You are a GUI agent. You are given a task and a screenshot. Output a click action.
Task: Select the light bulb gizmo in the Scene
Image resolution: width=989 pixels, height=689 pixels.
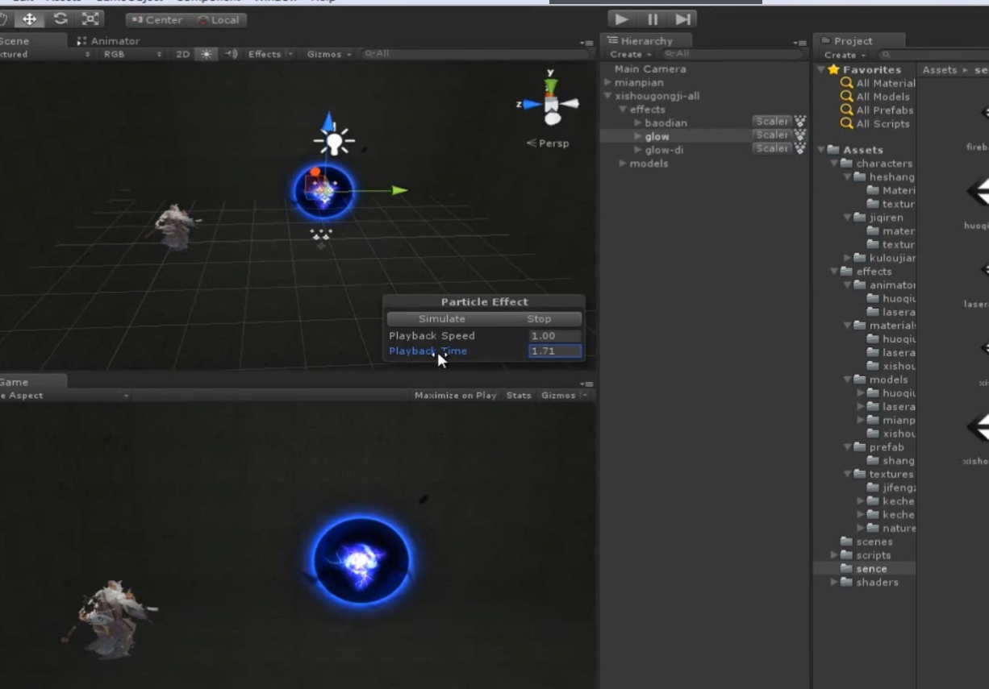pyautogui.click(x=334, y=143)
